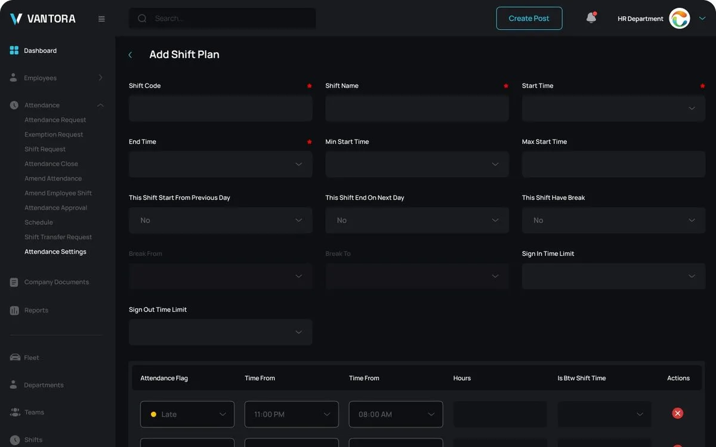Go to Attendance Close page
The image size is (716, 447).
(x=51, y=164)
